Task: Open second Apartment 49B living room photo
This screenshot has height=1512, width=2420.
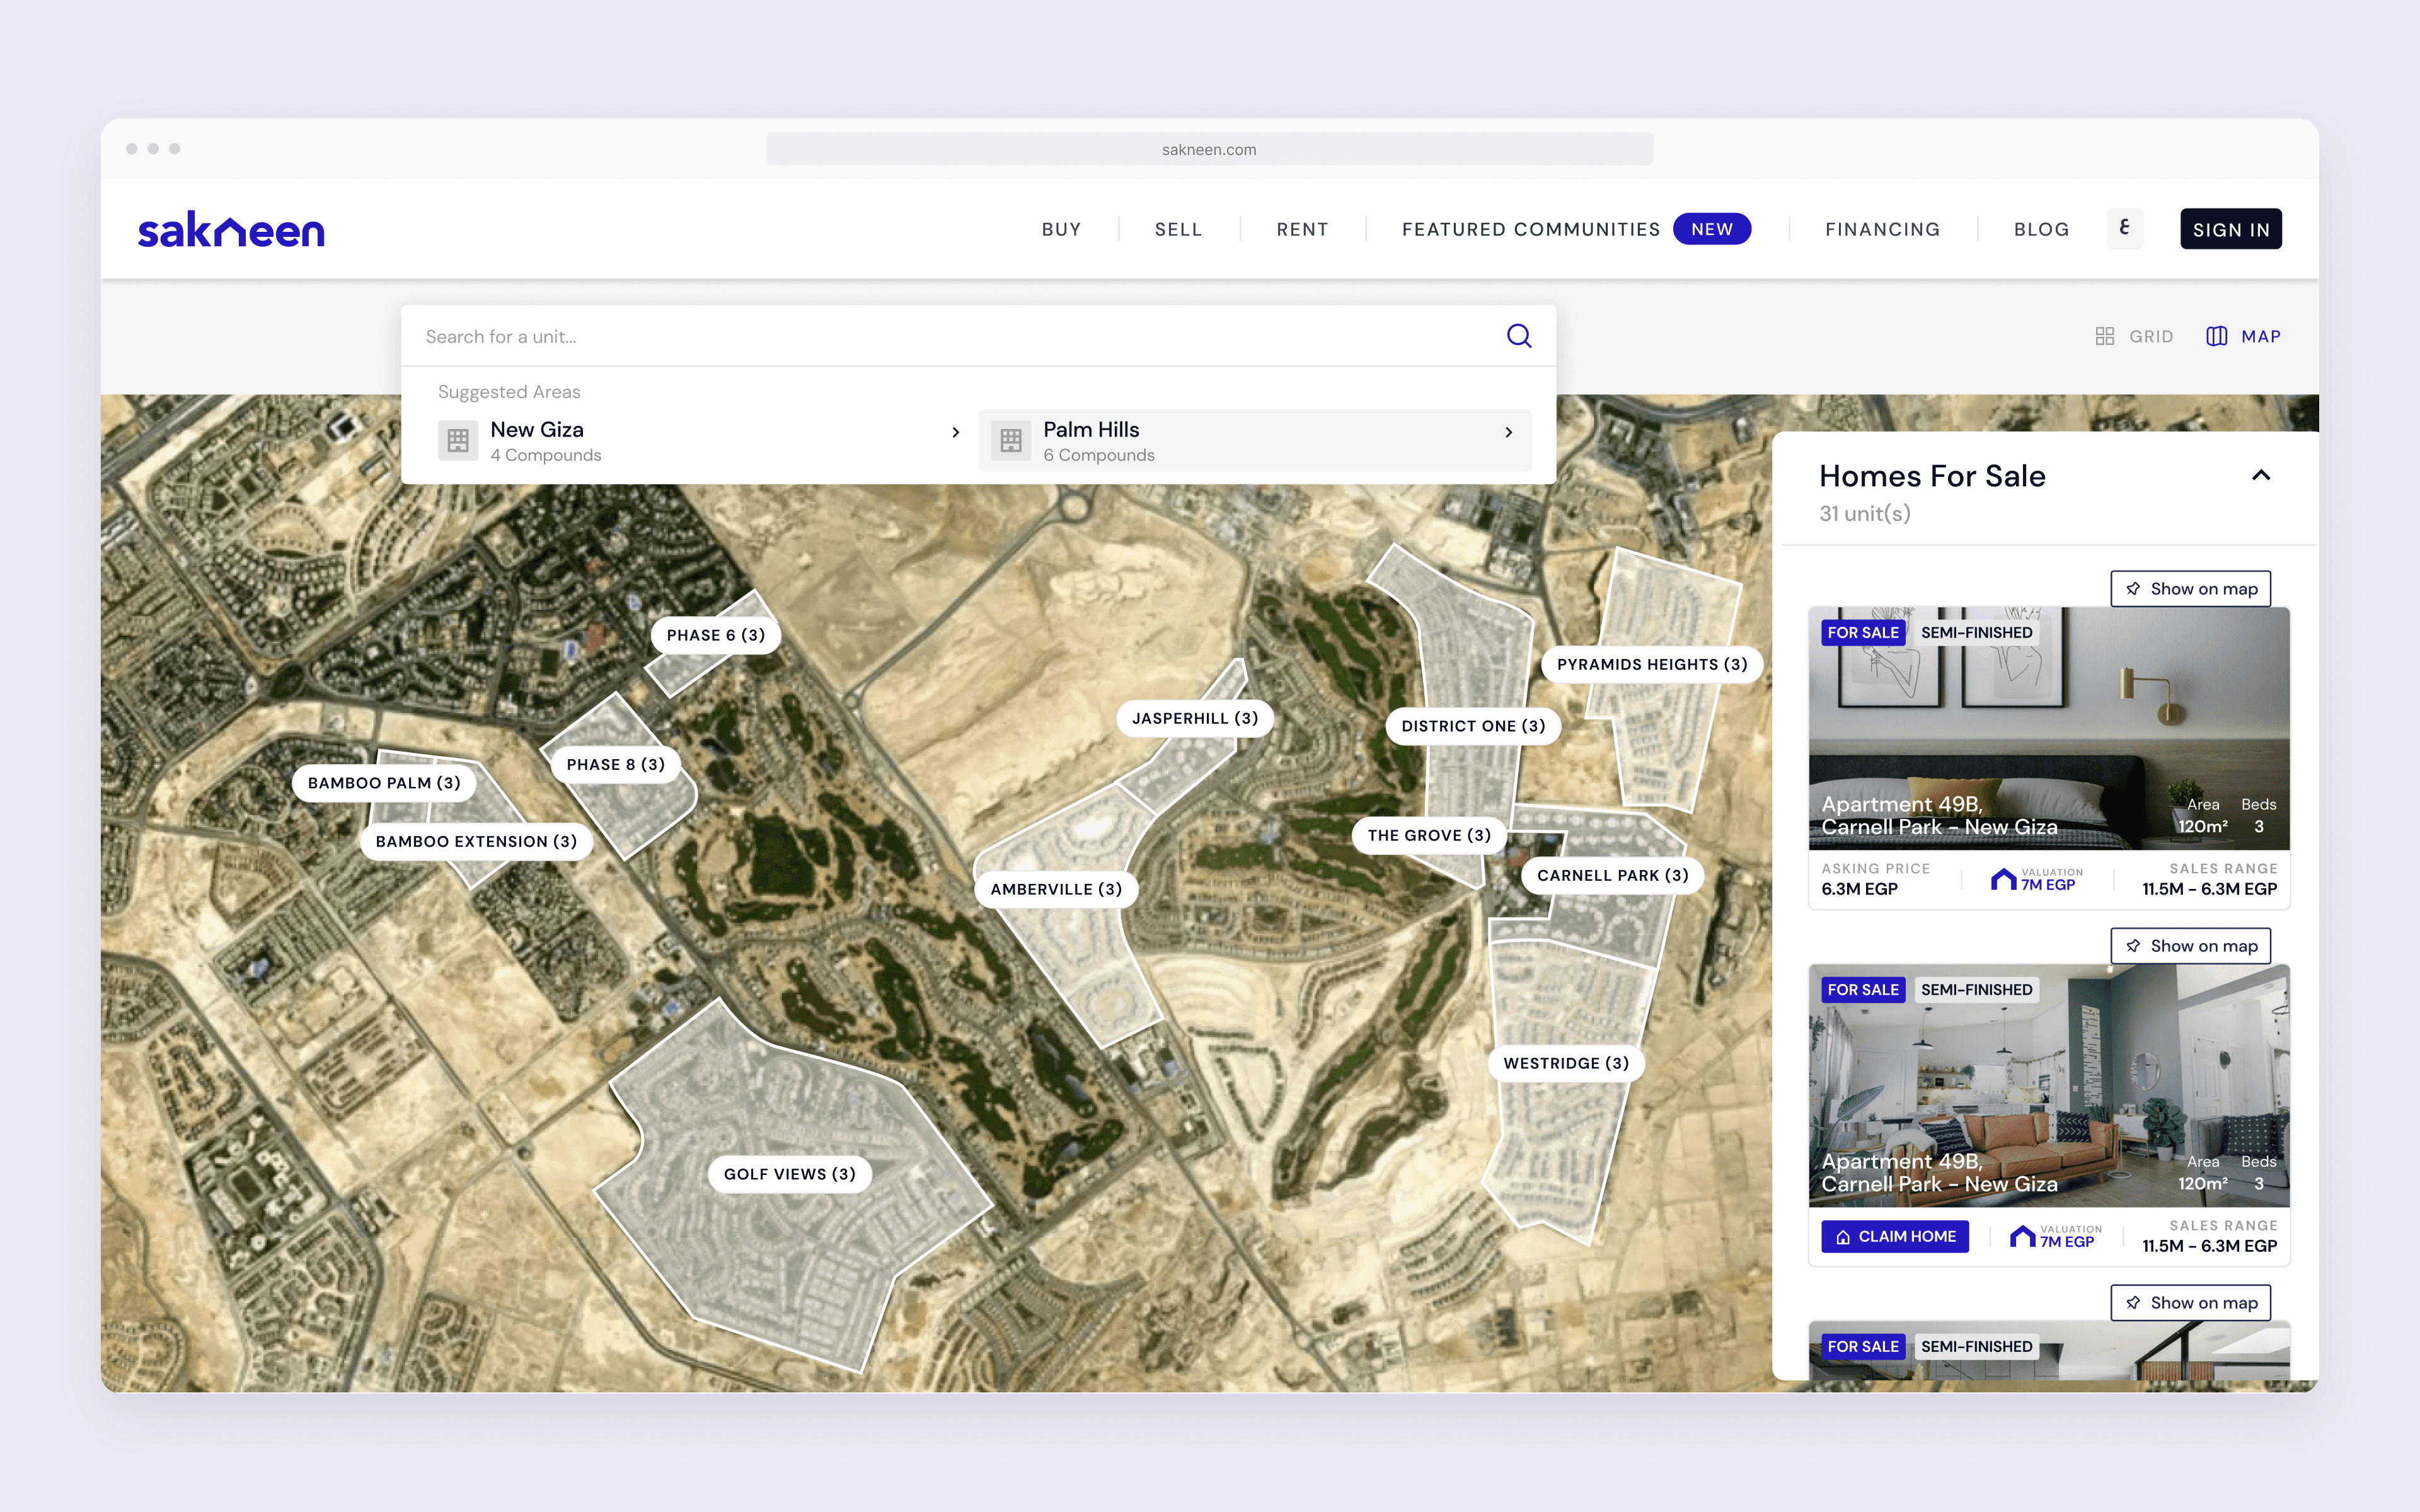Action: coord(2049,1085)
